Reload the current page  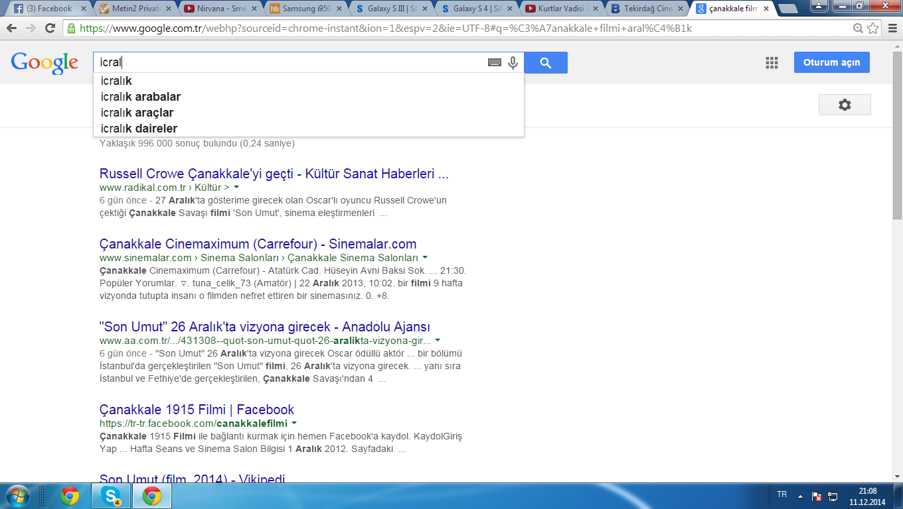tap(50, 28)
